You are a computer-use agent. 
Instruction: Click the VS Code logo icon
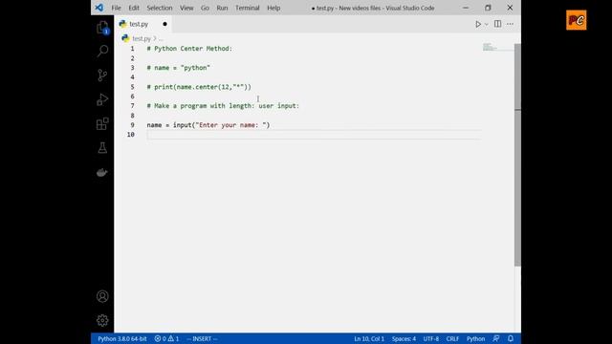[99, 8]
